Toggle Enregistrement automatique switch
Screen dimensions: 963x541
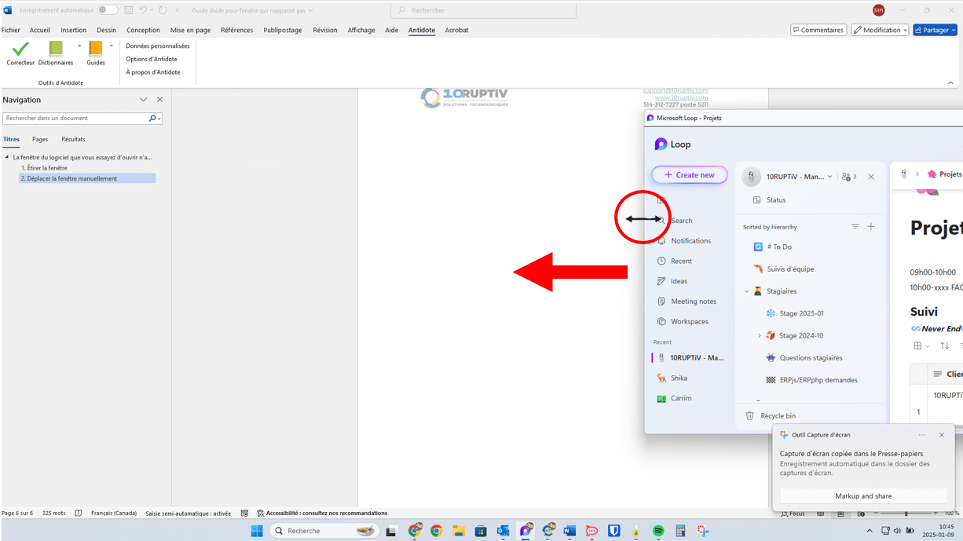click(108, 10)
